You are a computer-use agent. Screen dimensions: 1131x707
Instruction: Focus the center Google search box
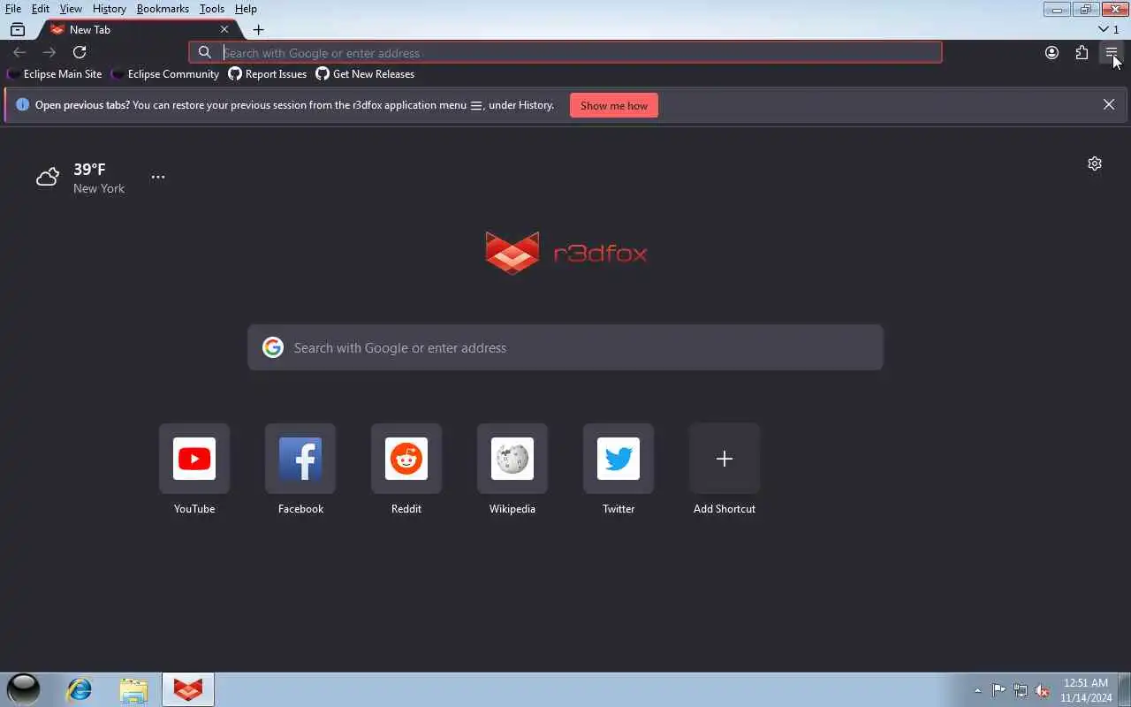click(565, 347)
